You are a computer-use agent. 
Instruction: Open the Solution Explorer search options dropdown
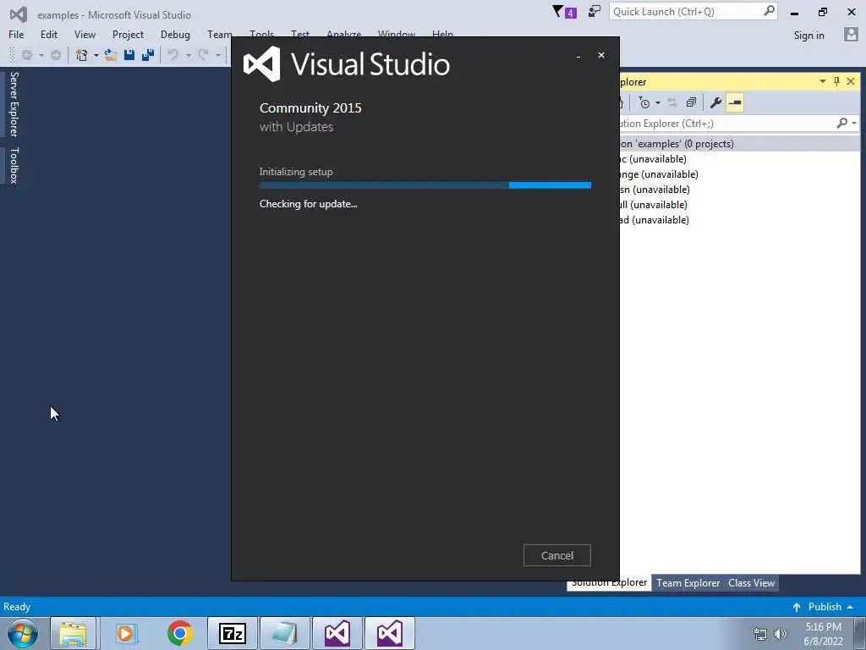tap(854, 123)
